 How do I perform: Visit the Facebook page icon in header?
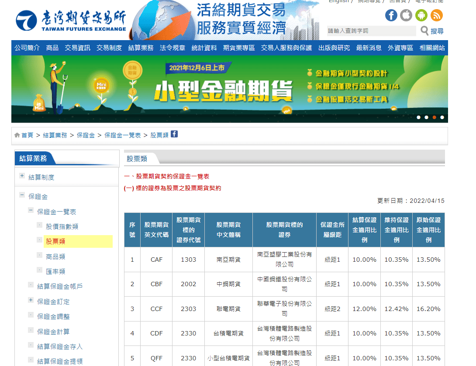tap(391, 15)
